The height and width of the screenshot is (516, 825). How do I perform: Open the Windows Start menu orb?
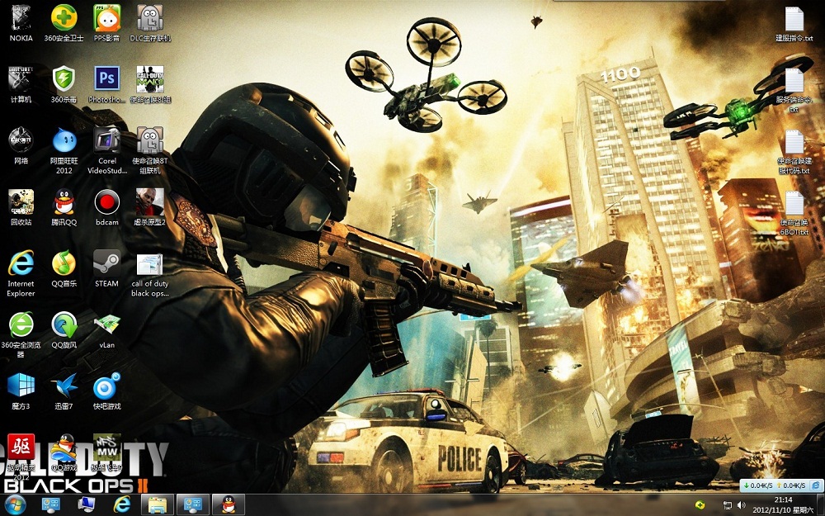click(15, 504)
